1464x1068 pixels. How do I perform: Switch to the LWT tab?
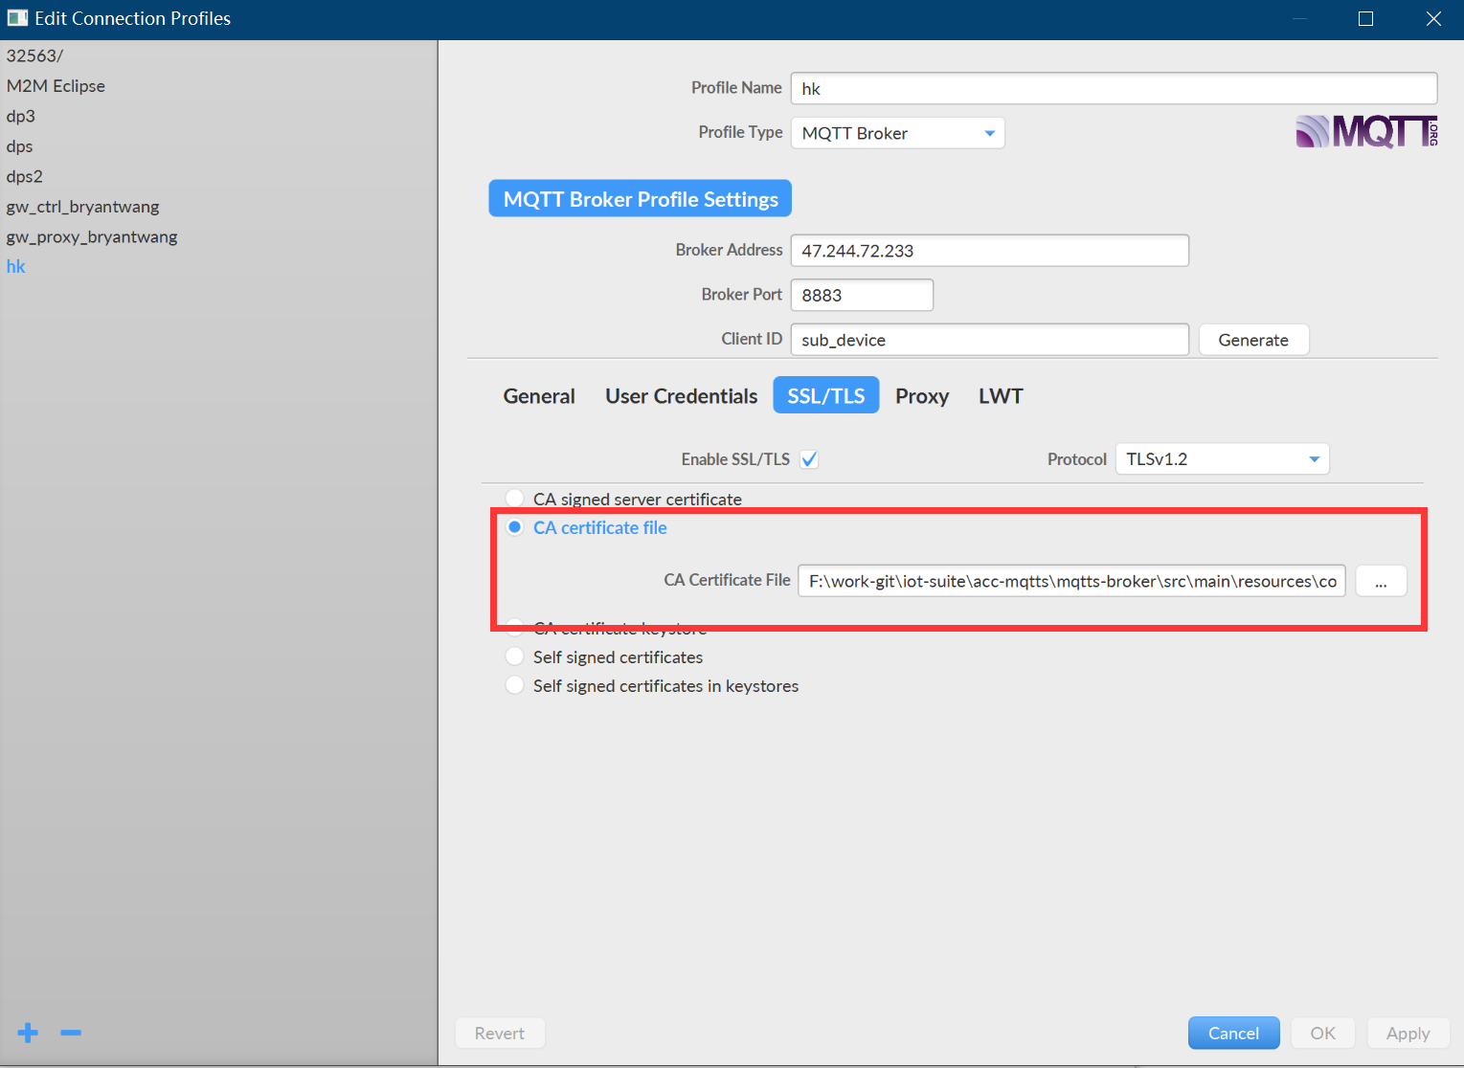click(x=1001, y=396)
